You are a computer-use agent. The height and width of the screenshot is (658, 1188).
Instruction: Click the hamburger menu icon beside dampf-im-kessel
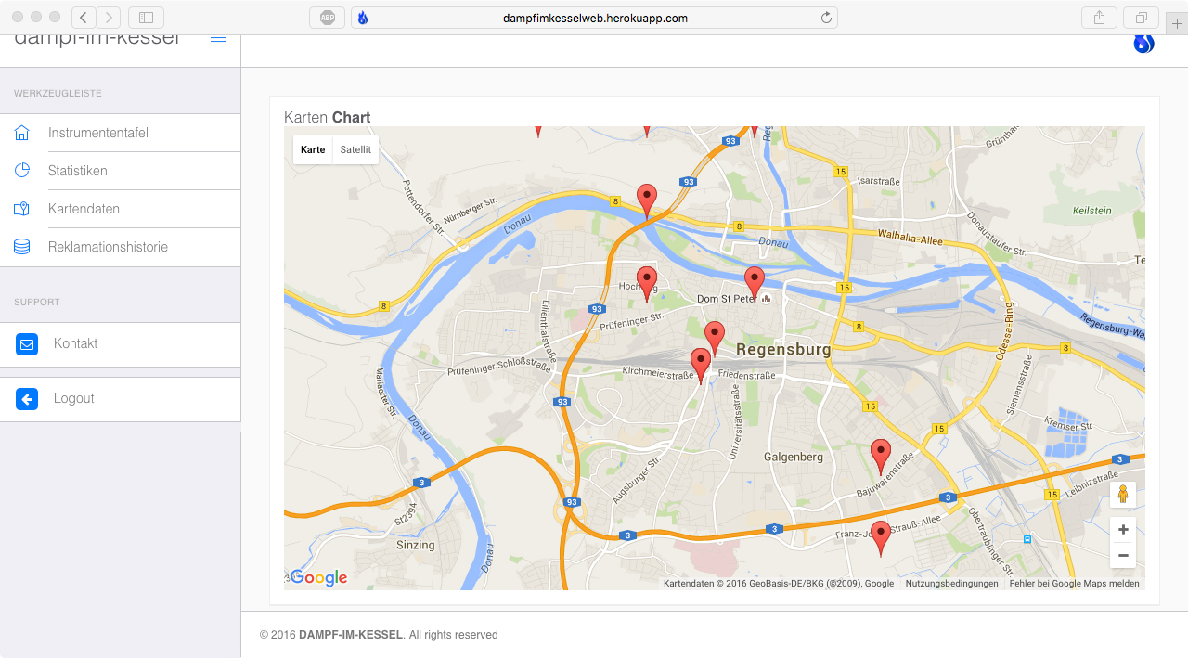pos(218,39)
